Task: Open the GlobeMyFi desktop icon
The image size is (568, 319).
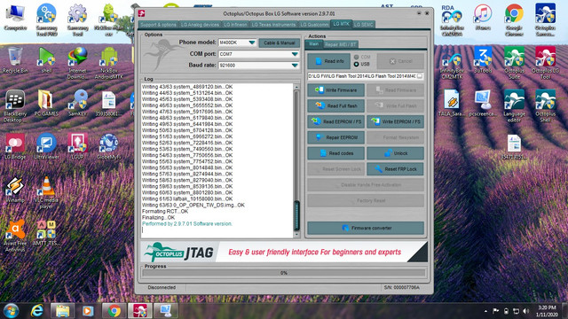Action: [x=108, y=145]
